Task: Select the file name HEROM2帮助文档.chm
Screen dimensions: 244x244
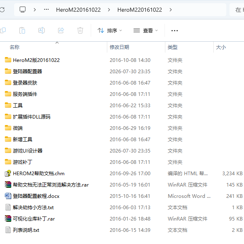Action: pyautogui.click(x=39, y=174)
